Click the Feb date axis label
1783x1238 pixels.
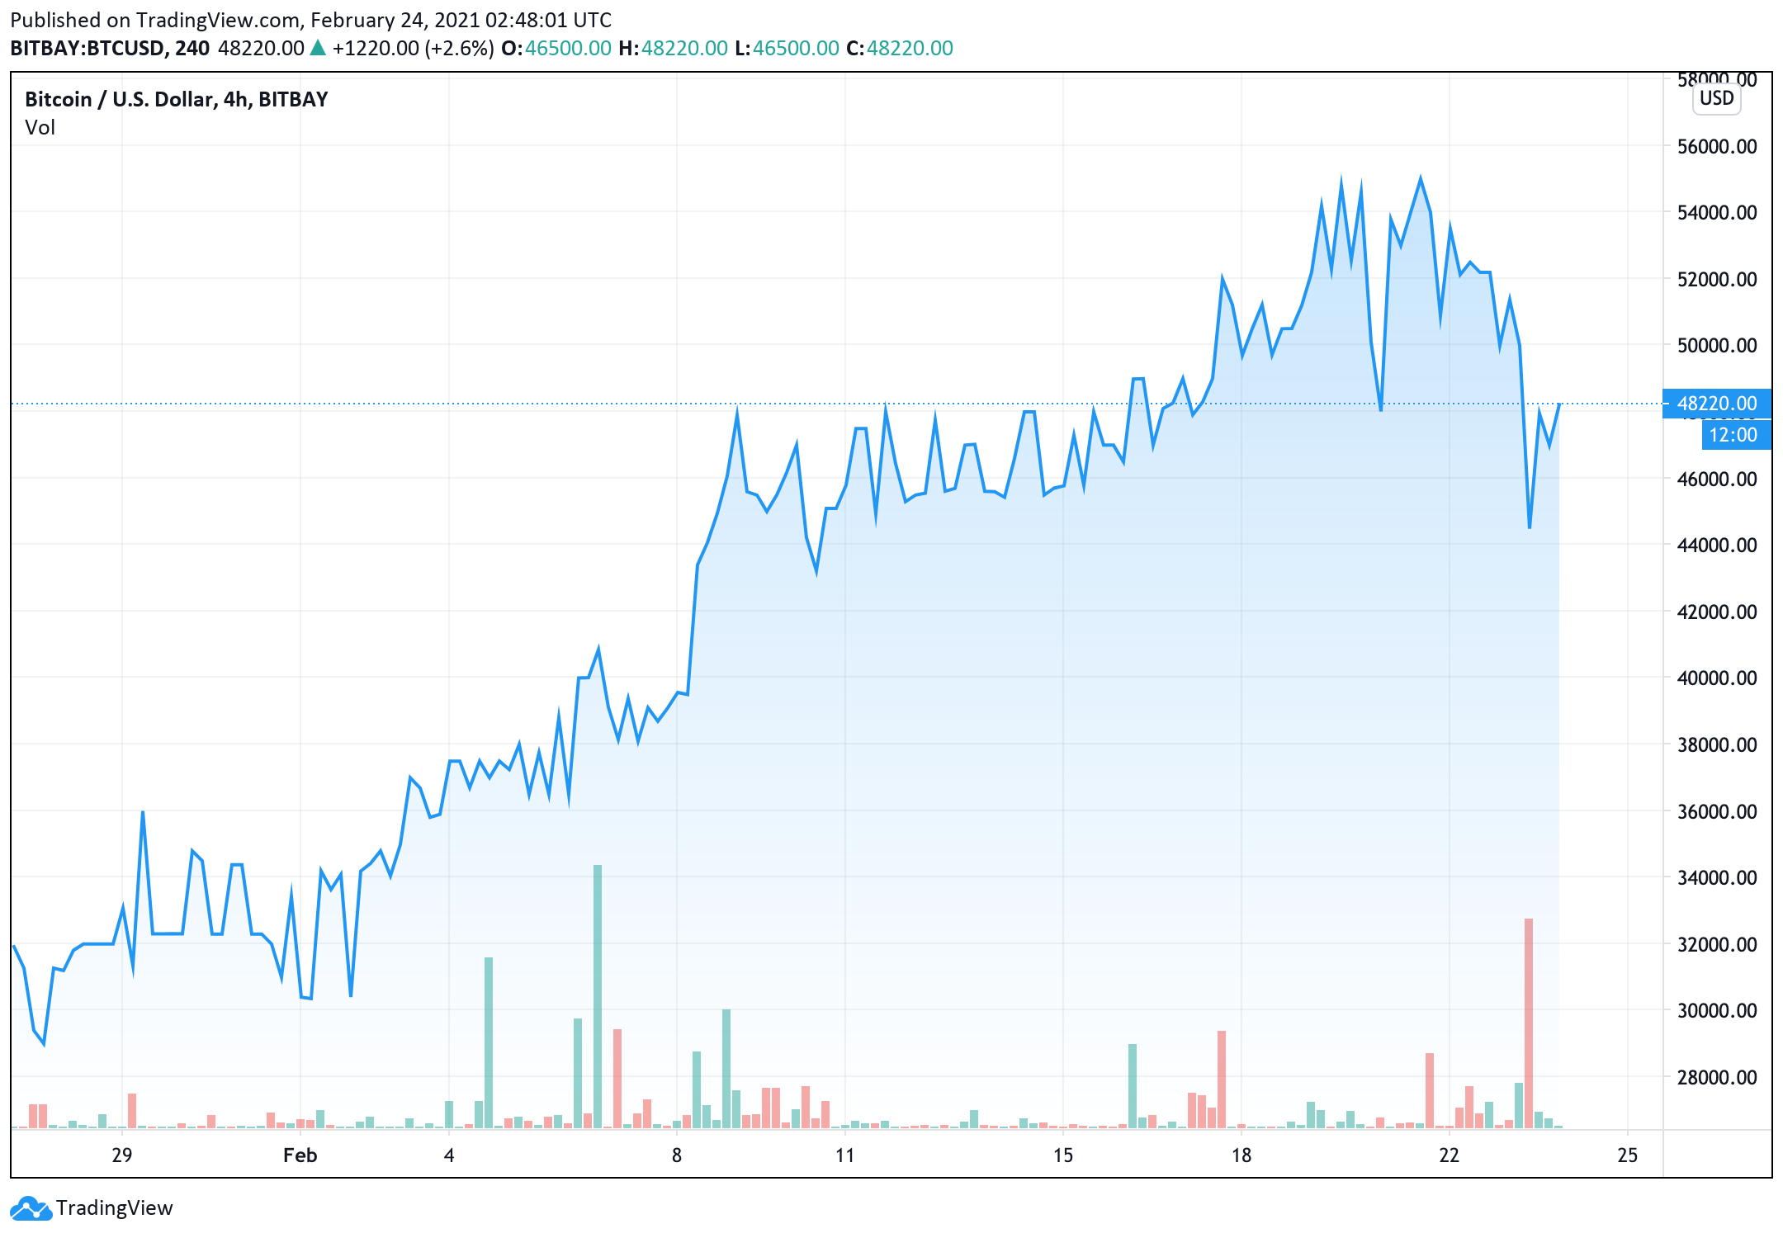[300, 1155]
